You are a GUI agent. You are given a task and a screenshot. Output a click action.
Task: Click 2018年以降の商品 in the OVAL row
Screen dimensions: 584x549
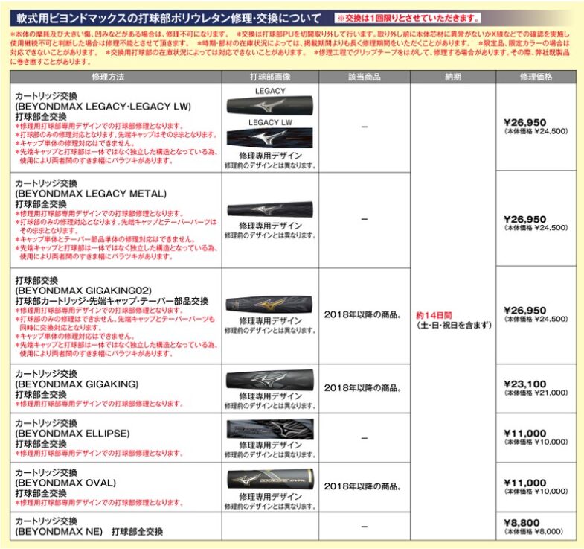(363, 486)
